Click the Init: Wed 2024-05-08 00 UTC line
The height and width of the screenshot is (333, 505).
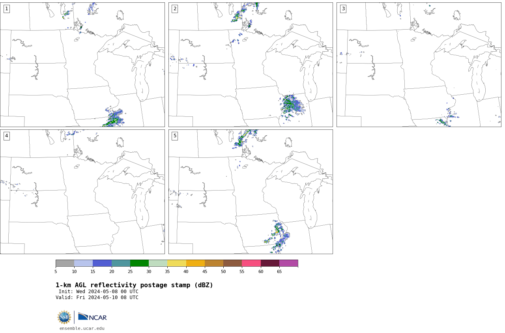click(99, 292)
